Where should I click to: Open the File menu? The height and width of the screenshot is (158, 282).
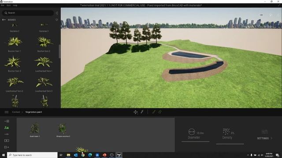pos(3,5)
